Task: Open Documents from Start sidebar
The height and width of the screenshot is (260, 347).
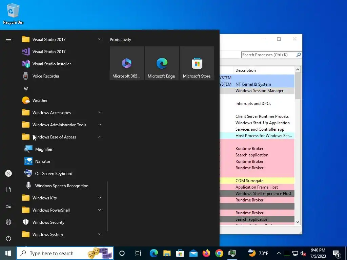Action: click(x=8, y=190)
